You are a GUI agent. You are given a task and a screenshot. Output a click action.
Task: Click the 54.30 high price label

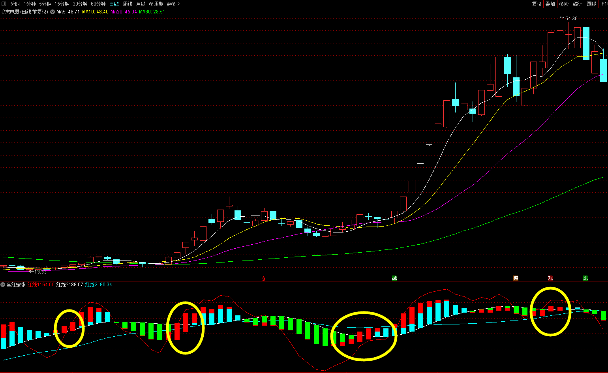click(x=571, y=19)
